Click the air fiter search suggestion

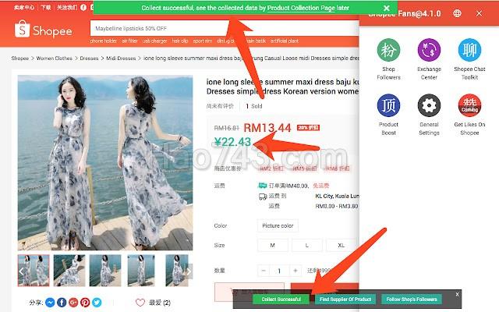129,41
